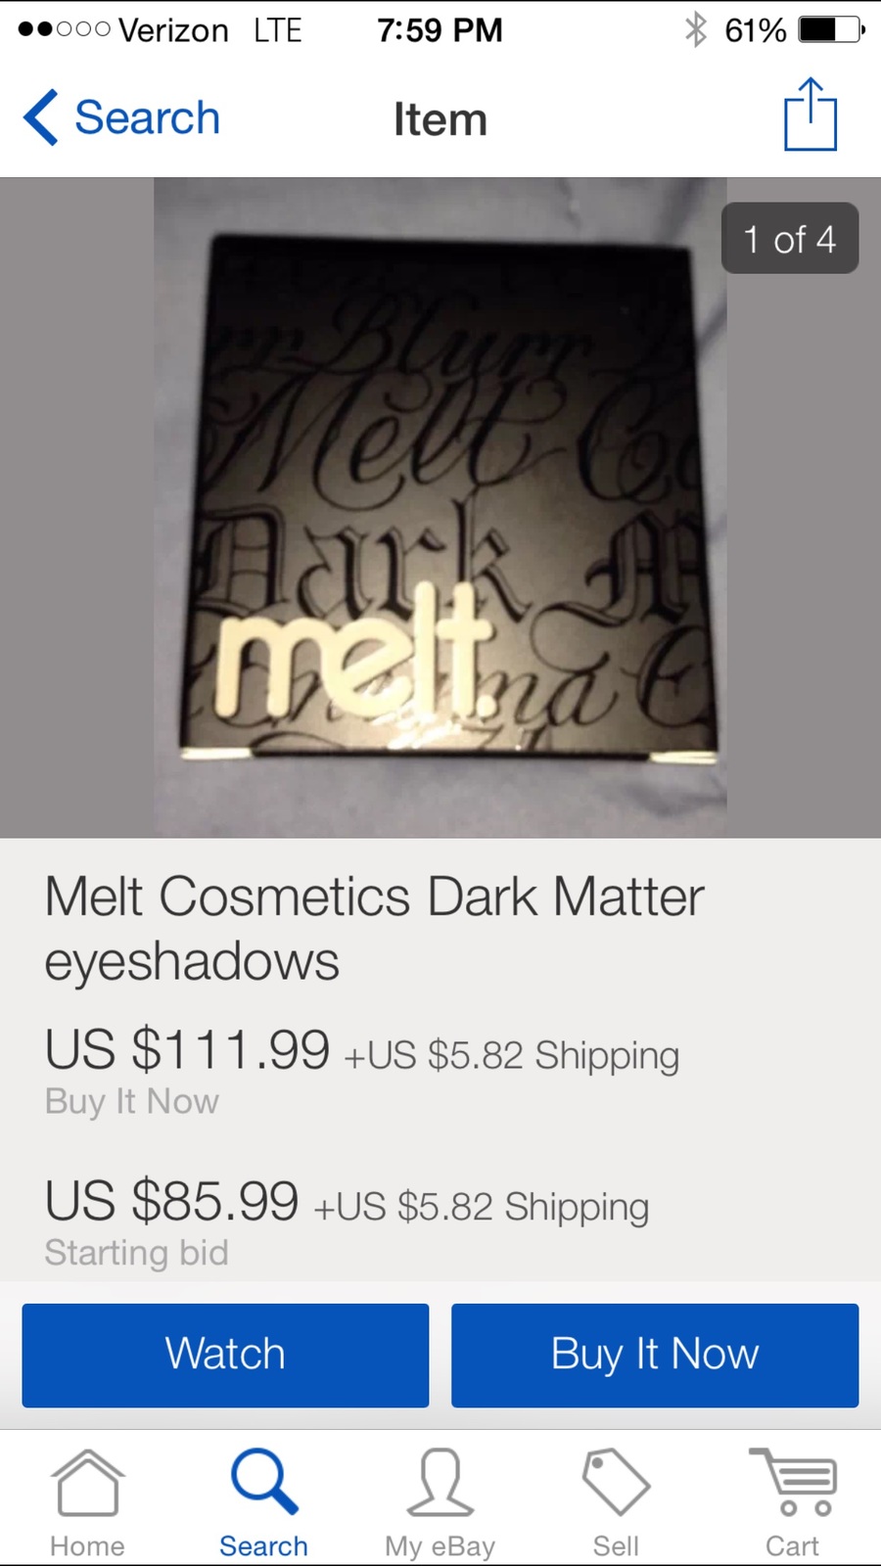Select the Search magnifier icon tab

(x=263, y=1482)
